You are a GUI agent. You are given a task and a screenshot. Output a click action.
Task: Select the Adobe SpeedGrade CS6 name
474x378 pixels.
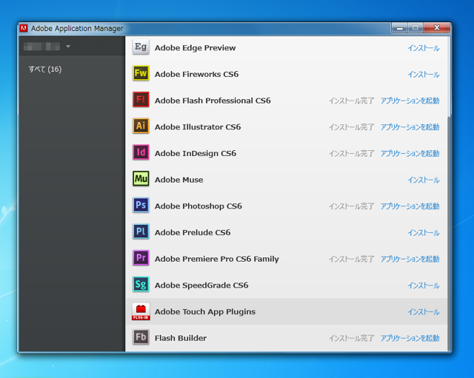pyautogui.click(x=201, y=286)
